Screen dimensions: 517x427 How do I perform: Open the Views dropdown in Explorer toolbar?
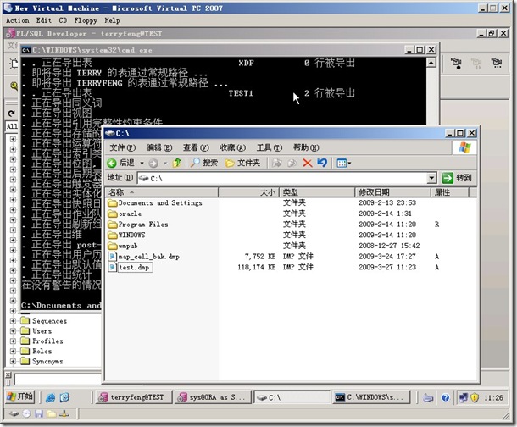344,163
